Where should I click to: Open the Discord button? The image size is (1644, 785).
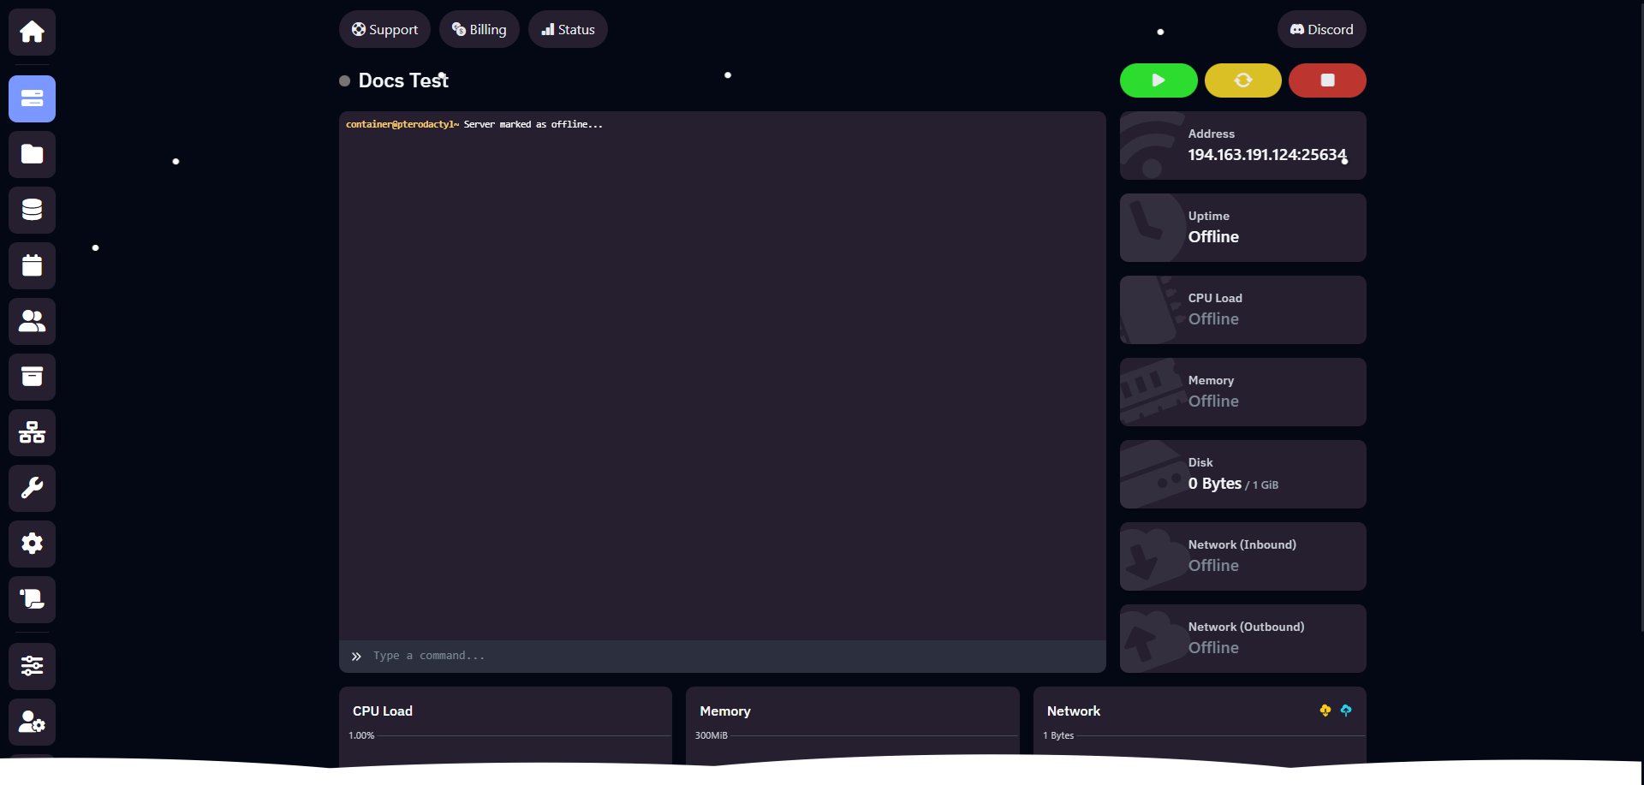coord(1321,29)
